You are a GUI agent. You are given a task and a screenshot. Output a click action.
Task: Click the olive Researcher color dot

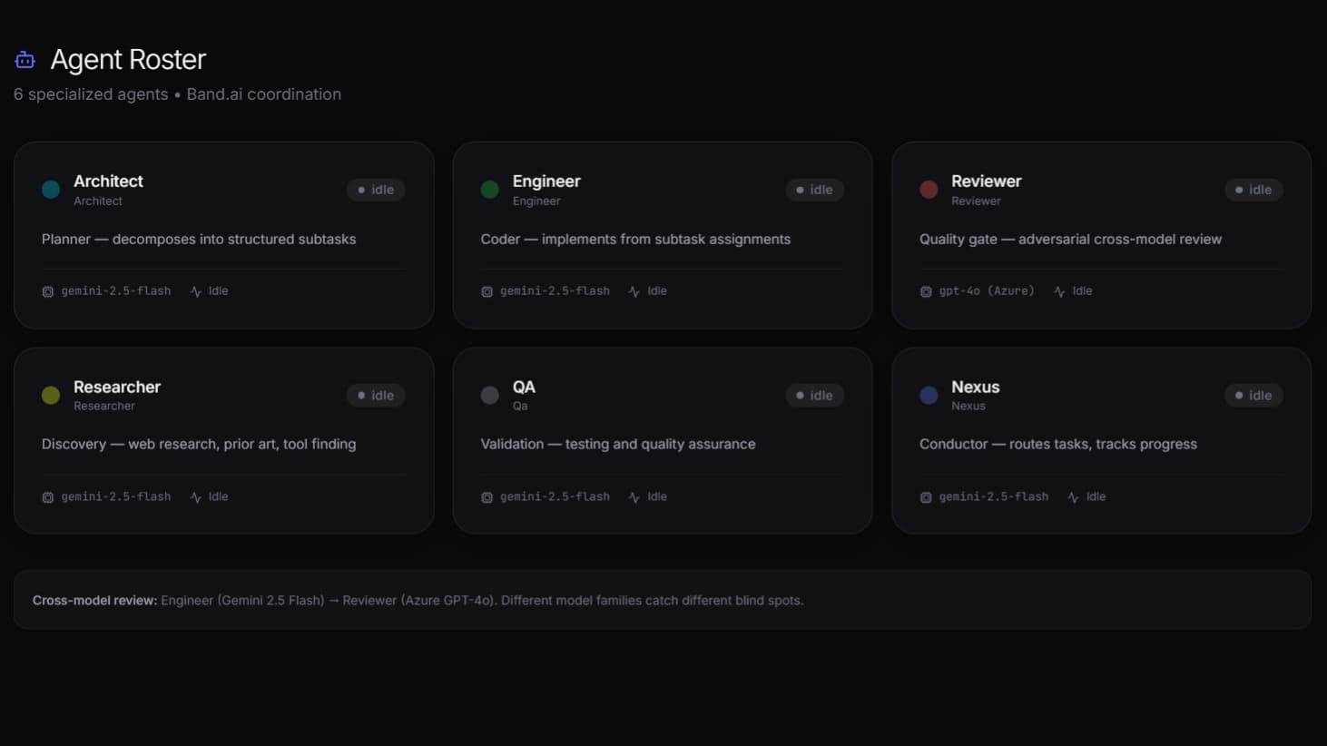pyautogui.click(x=51, y=395)
